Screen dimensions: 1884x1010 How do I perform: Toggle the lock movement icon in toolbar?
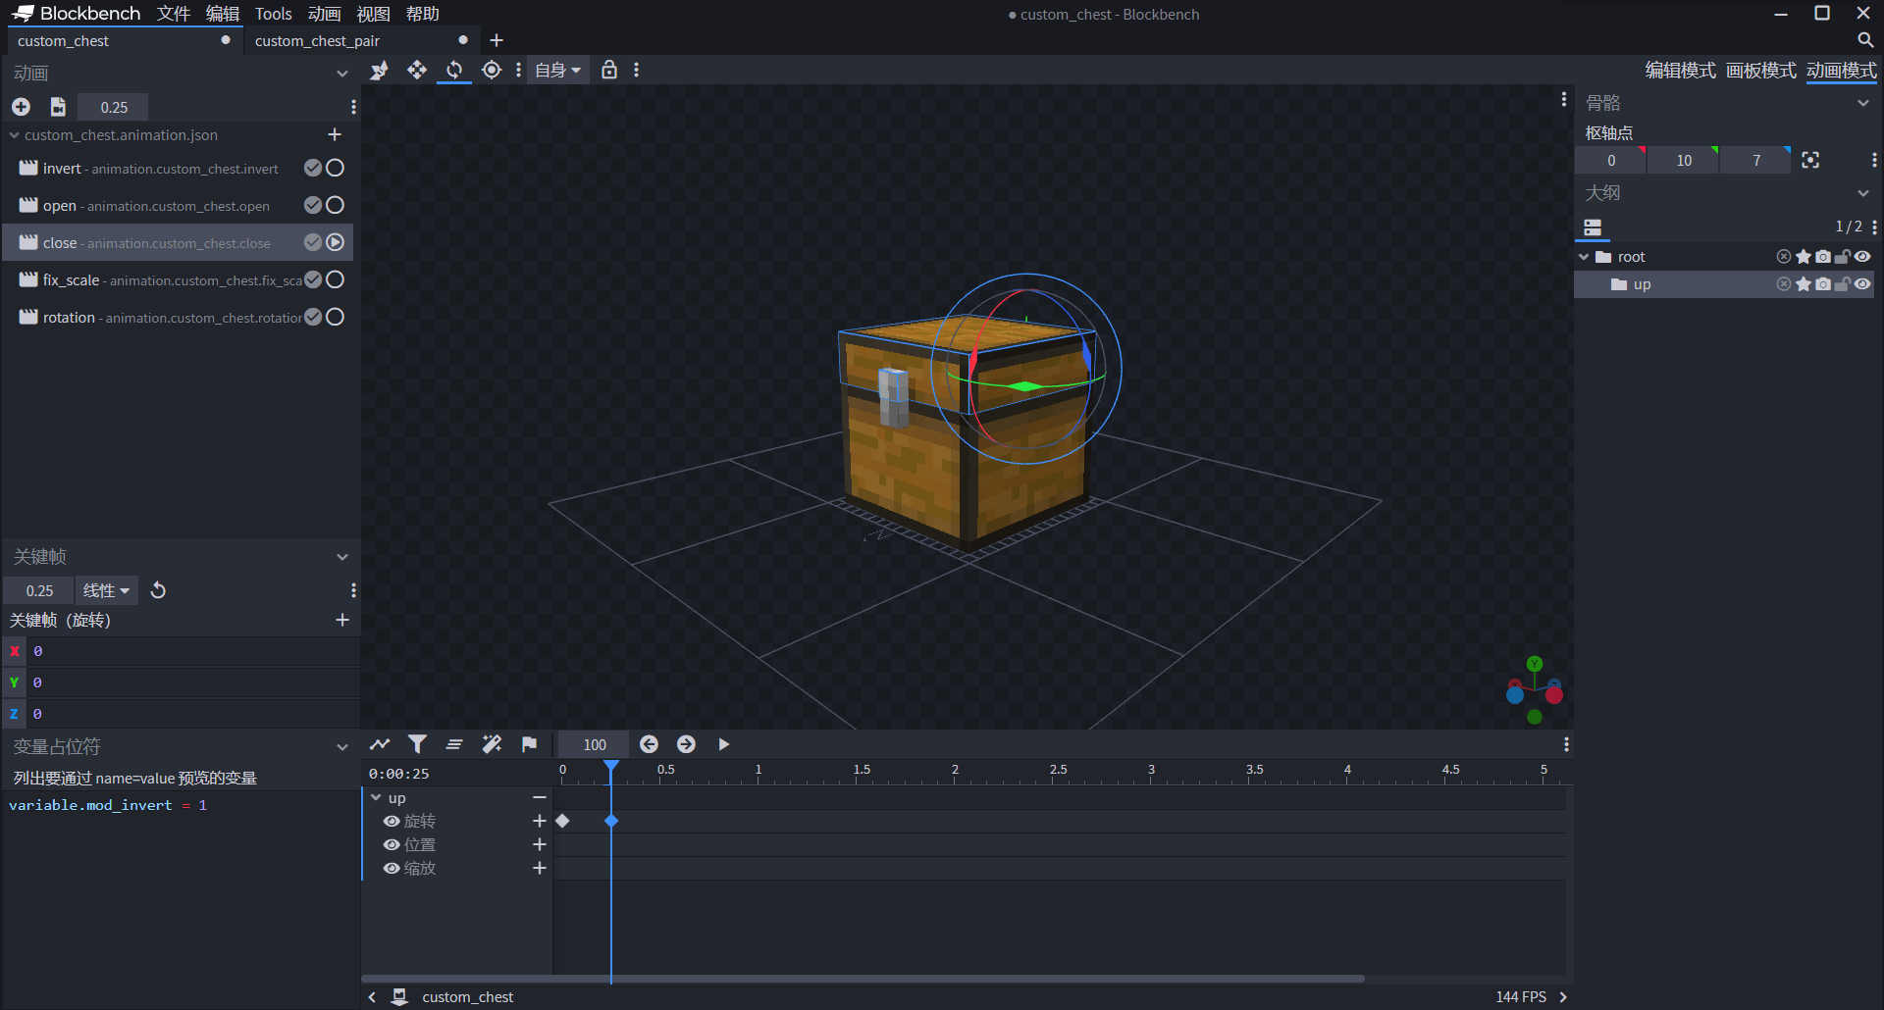click(x=609, y=71)
